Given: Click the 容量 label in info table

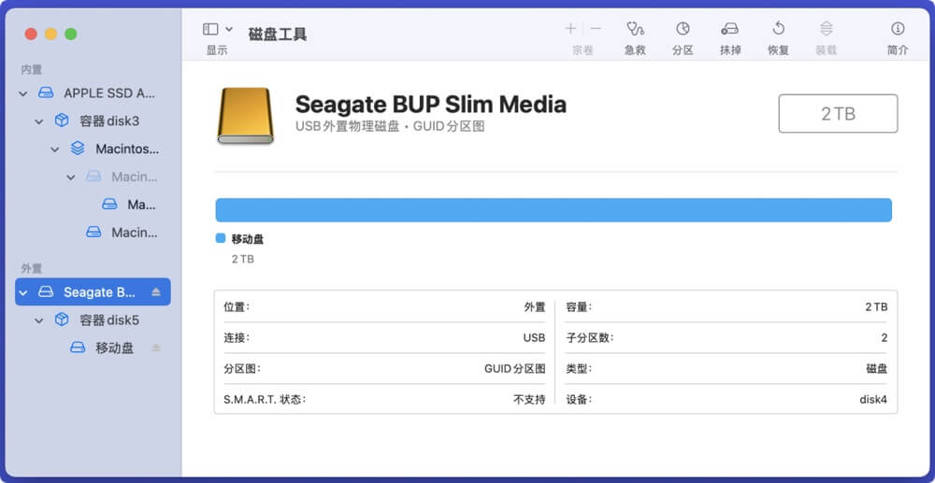Looking at the screenshot, I should click(x=579, y=306).
